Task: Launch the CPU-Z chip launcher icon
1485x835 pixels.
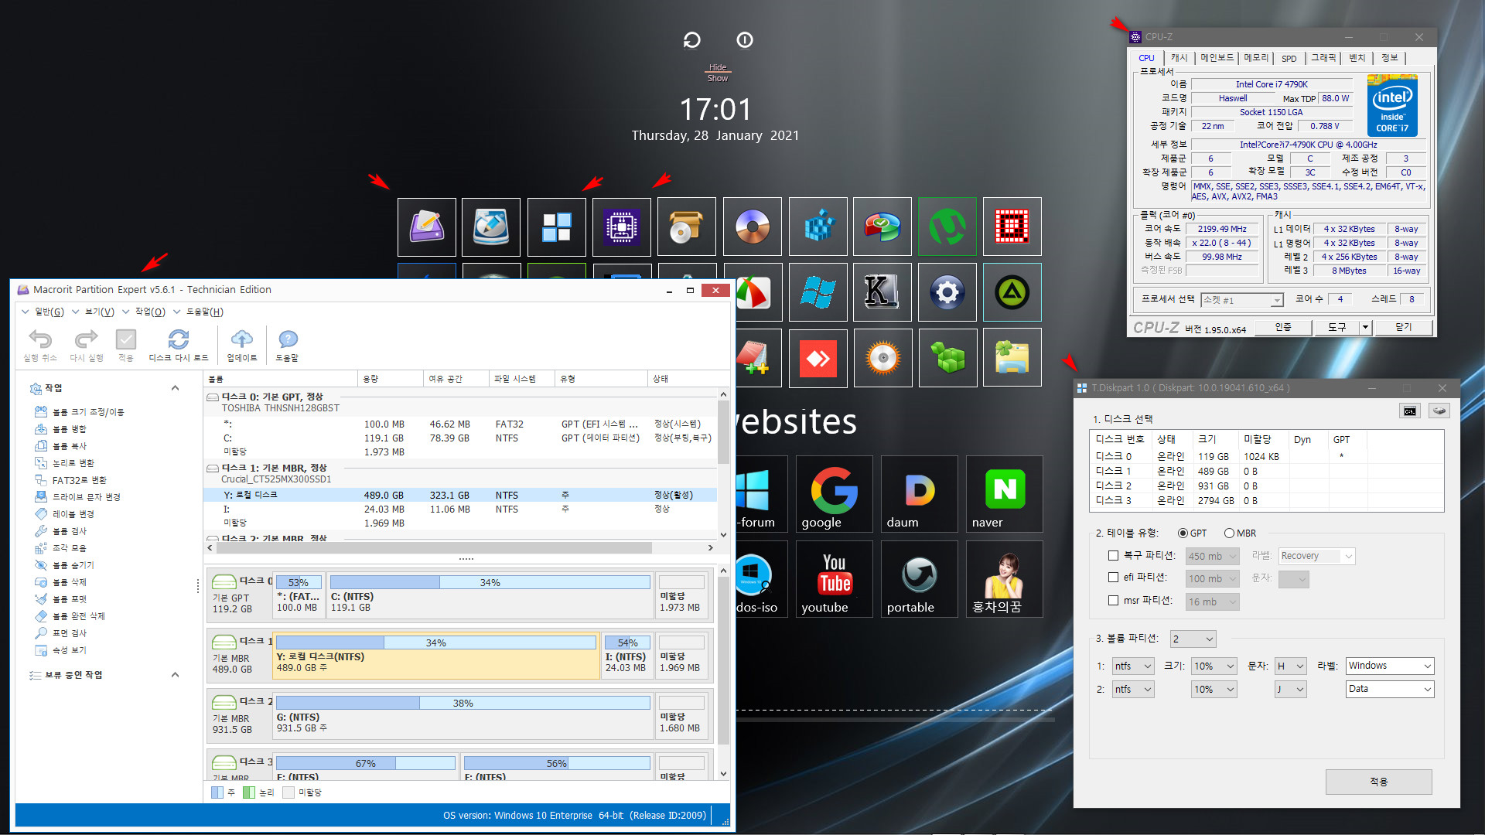Action: (622, 227)
